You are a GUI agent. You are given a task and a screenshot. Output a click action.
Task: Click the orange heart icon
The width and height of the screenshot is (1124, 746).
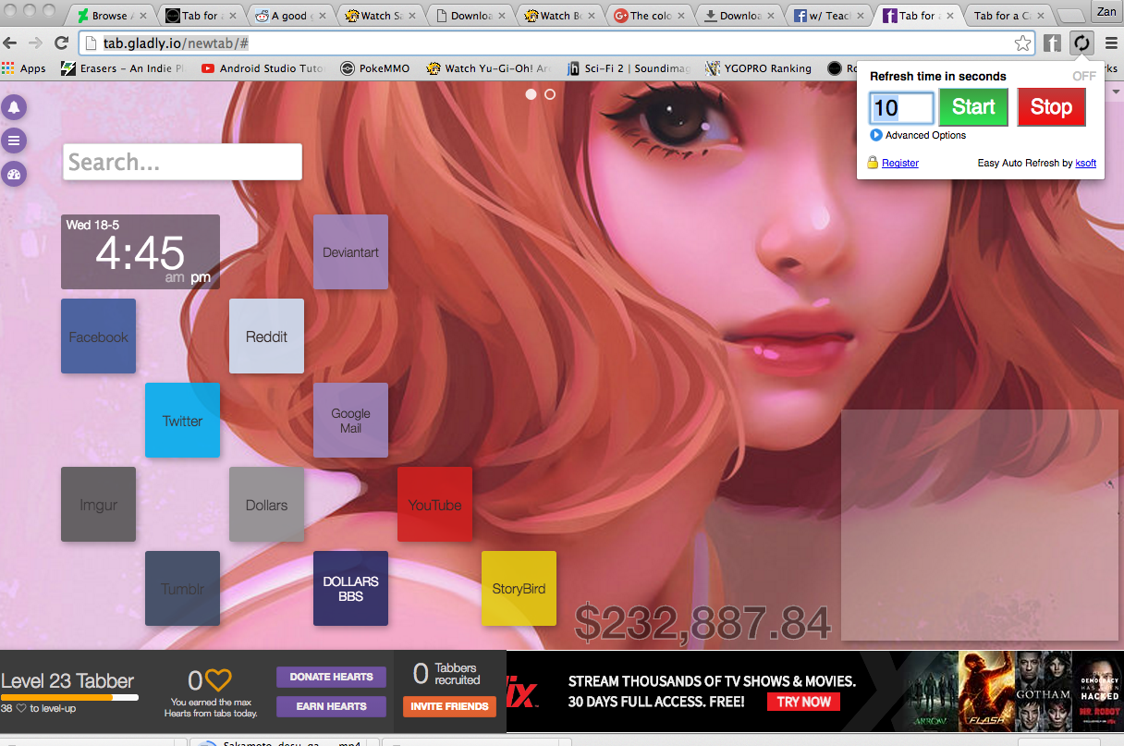coord(218,680)
